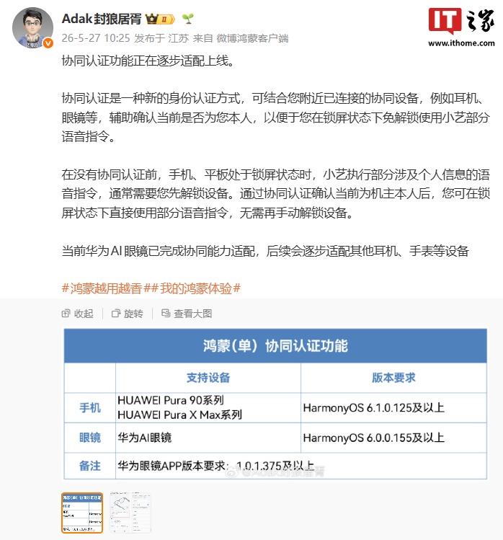Image resolution: width=503 pixels, height=540 pixels.
Task: Click the crown membership level badge
Action: click(160, 19)
